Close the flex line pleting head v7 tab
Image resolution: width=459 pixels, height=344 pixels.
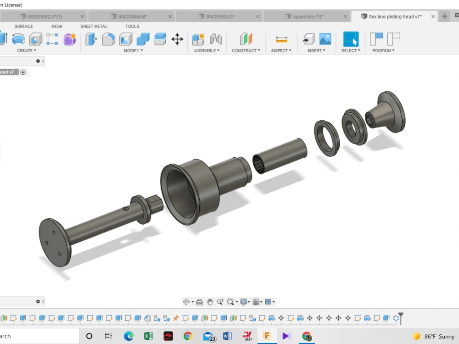click(433, 17)
